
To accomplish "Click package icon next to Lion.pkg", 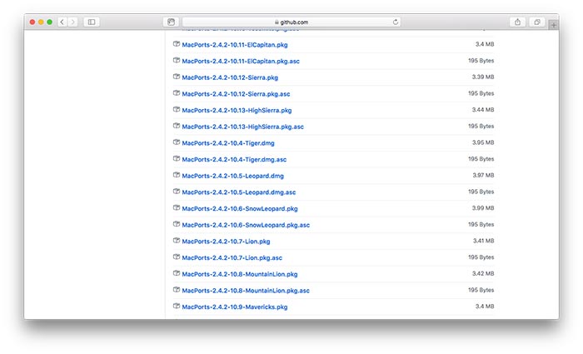I will [x=177, y=241].
